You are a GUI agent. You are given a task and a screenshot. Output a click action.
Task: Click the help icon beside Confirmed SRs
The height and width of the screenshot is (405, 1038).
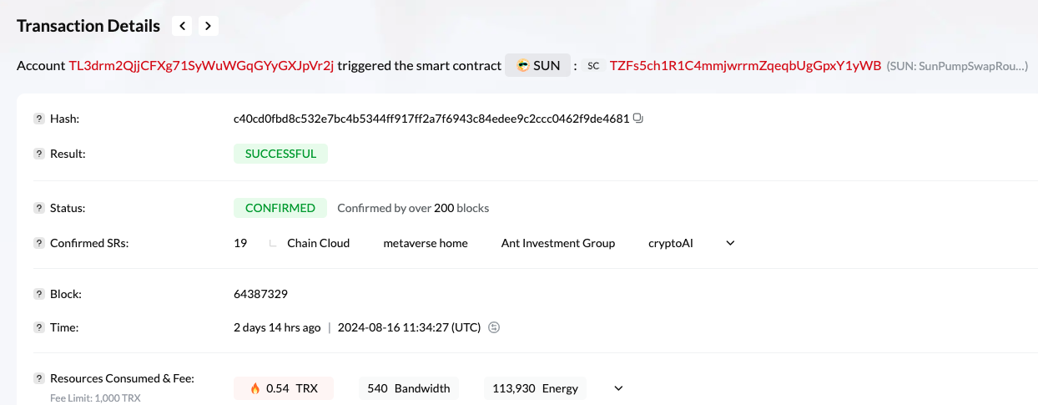point(38,243)
